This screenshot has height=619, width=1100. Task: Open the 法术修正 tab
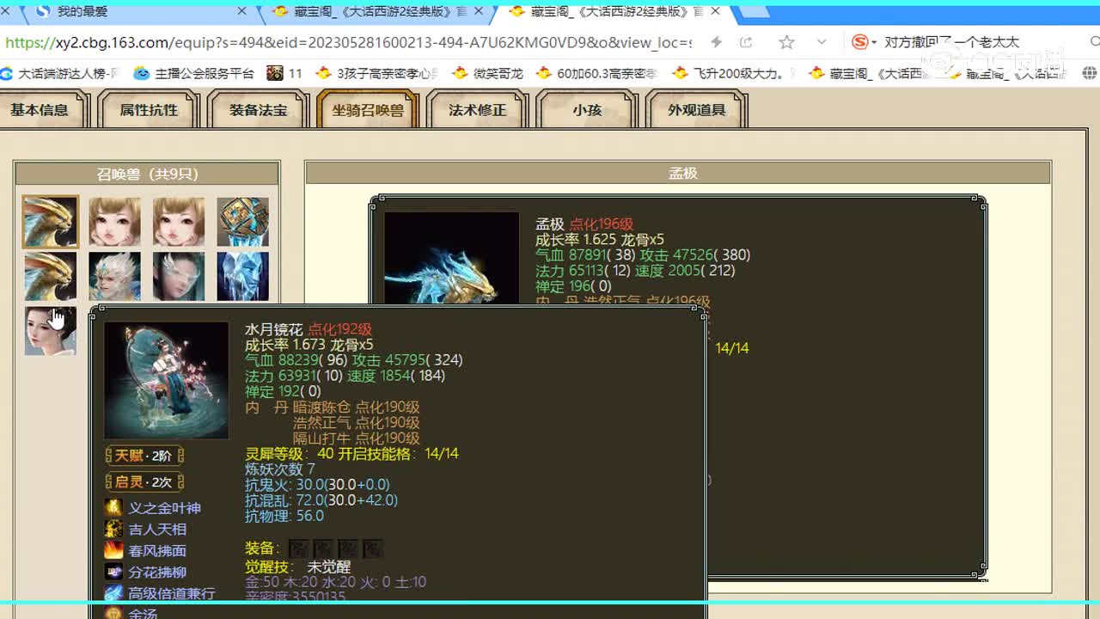click(478, 110)
